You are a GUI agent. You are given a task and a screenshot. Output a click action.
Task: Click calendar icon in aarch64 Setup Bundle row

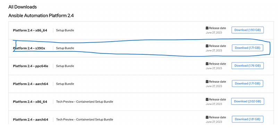coord(207,82)
